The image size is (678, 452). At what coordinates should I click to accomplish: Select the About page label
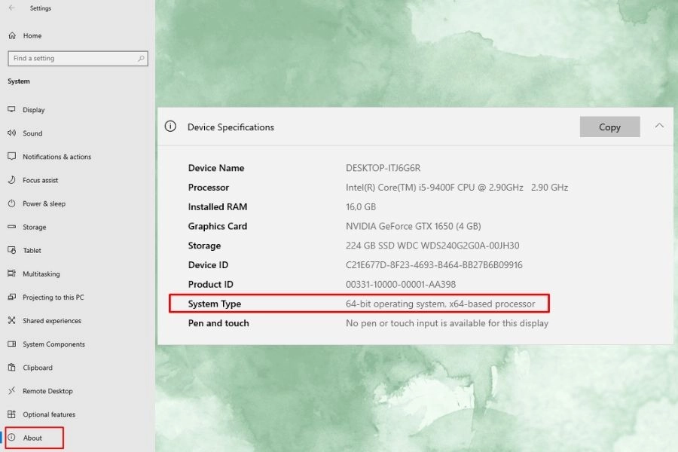point(32,438)
